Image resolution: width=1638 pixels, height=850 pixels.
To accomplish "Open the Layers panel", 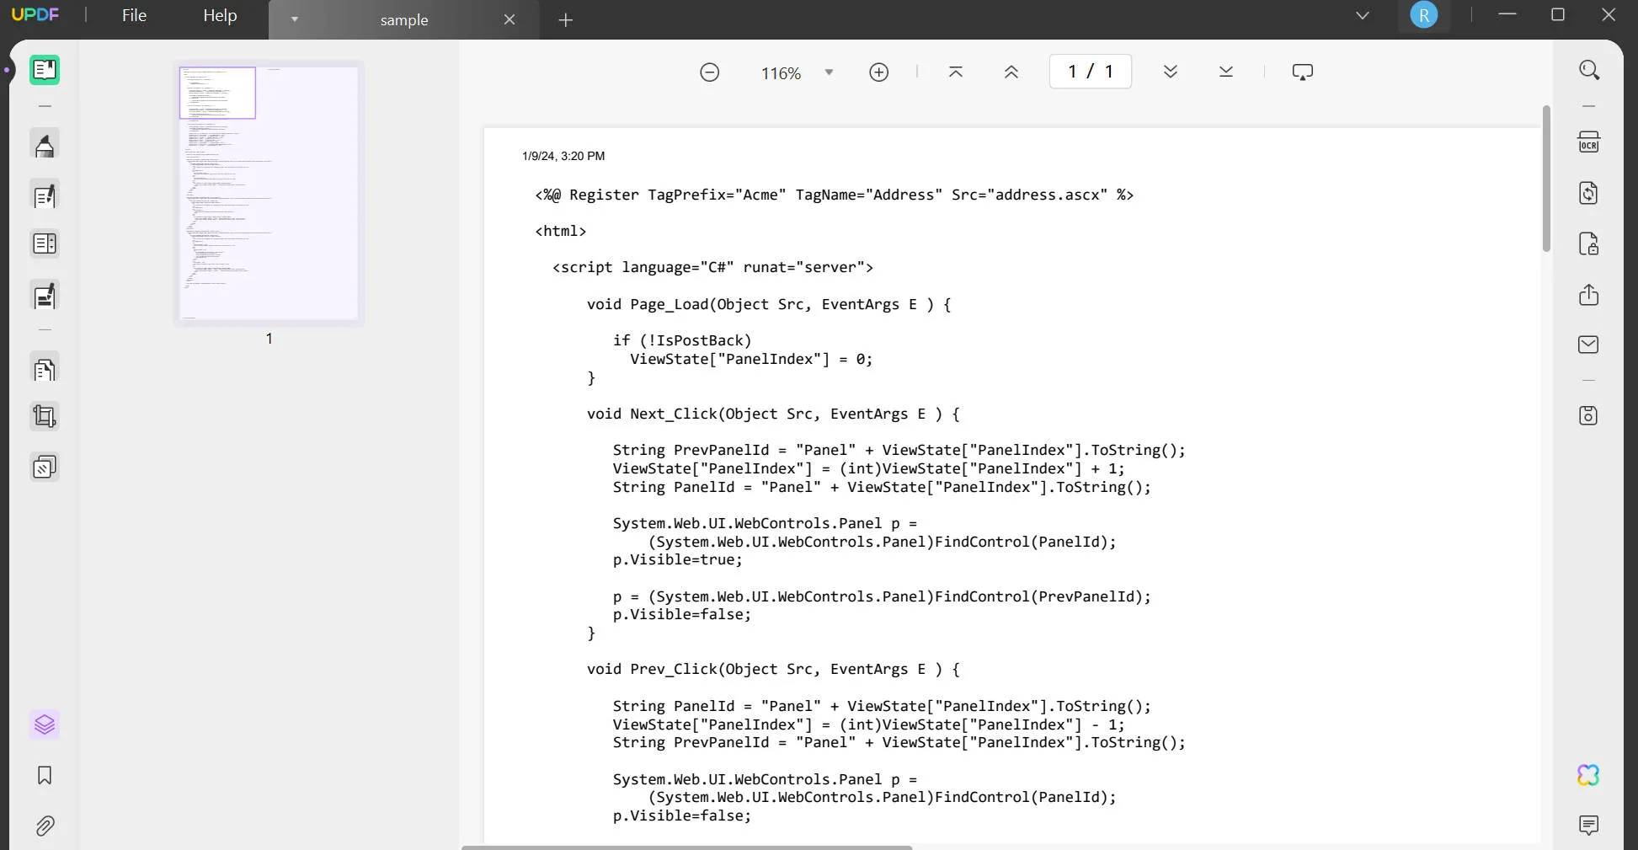I will [45, 724].
